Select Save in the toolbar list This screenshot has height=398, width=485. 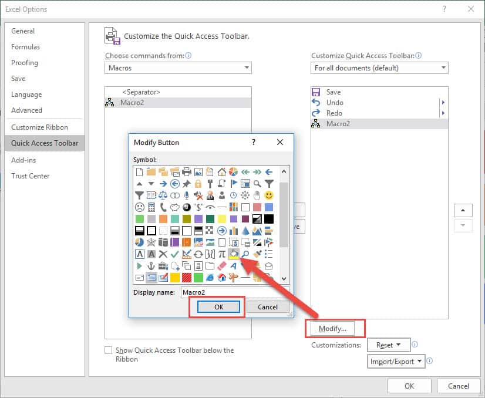(379, 92)
